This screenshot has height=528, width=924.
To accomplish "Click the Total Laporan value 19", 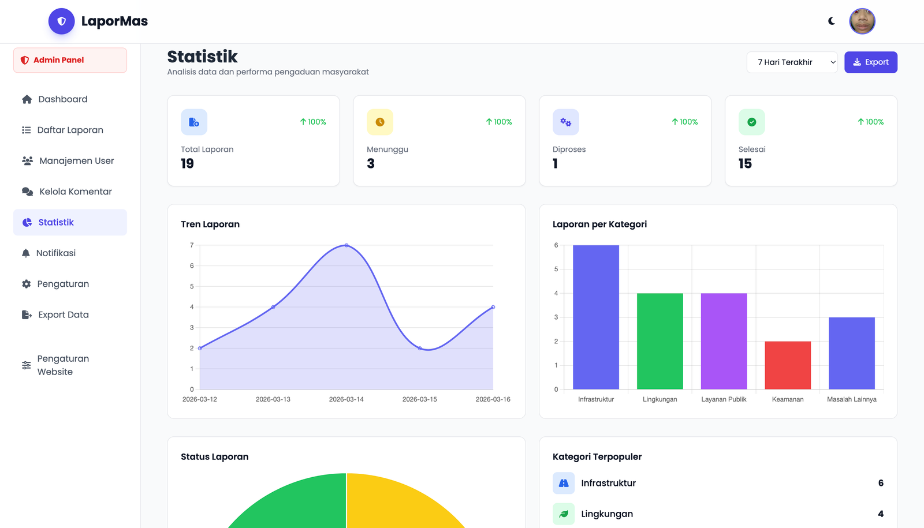I will [187, 164].
